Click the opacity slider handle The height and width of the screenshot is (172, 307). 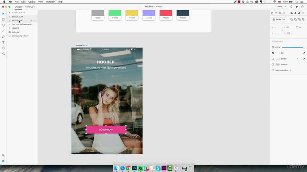[x=303, y=47]
